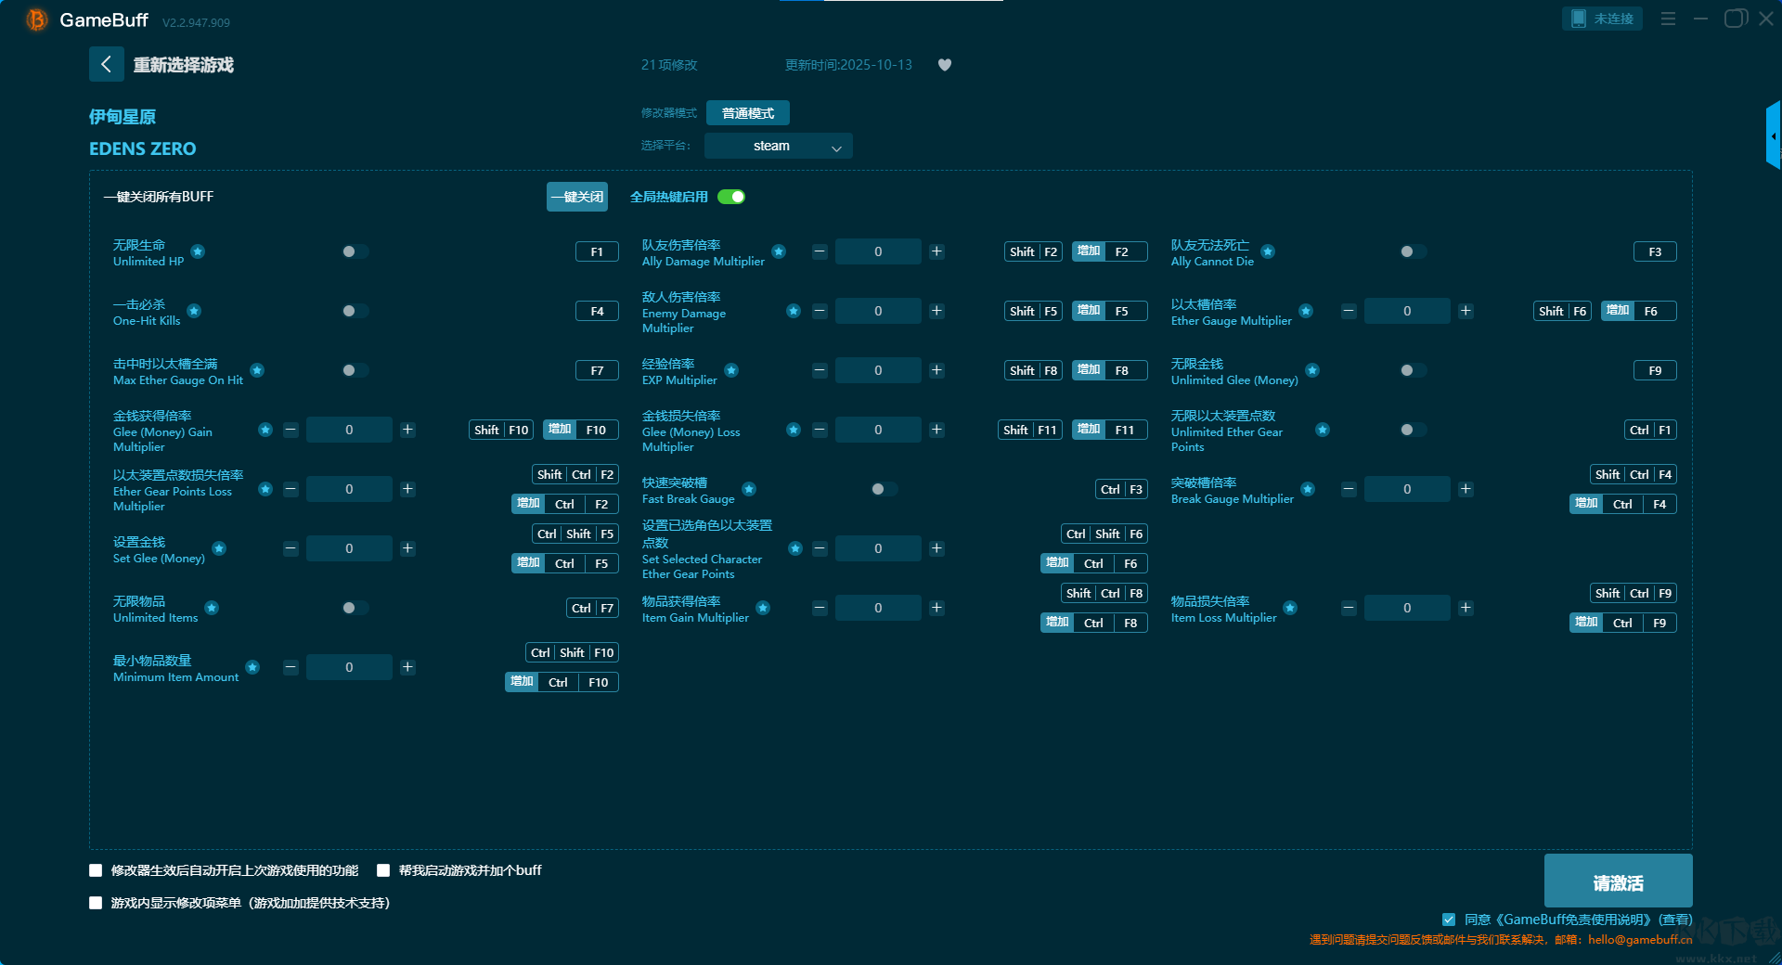Image resolution: width=1782 pixels, height=965 pixels.
Task: Decrease Minimum Item Amount with minus
Action: pos(291,667)
